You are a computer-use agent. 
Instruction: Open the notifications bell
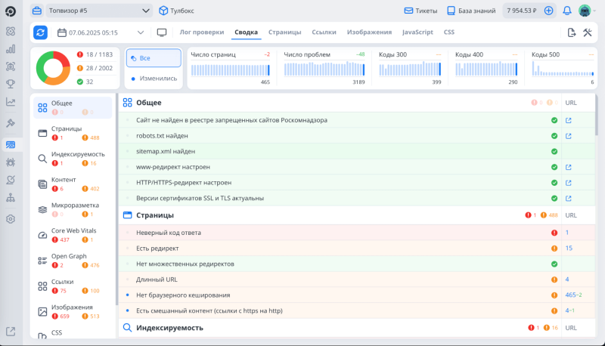tap(567, 11)
